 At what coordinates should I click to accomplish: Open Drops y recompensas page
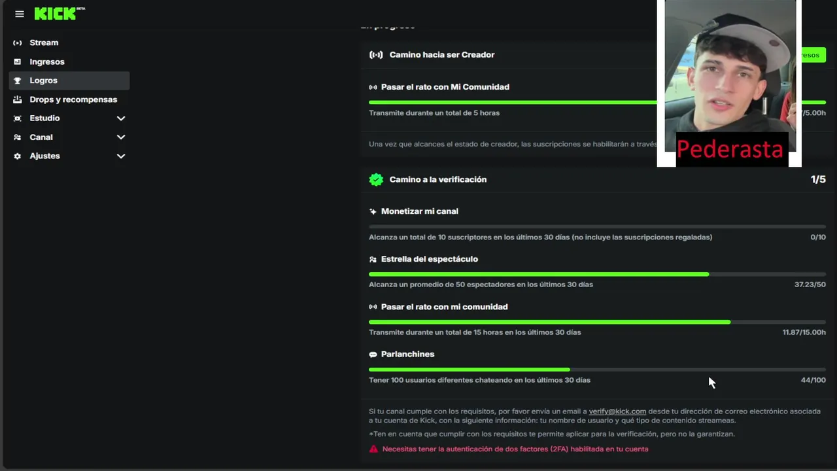(73, 99)
